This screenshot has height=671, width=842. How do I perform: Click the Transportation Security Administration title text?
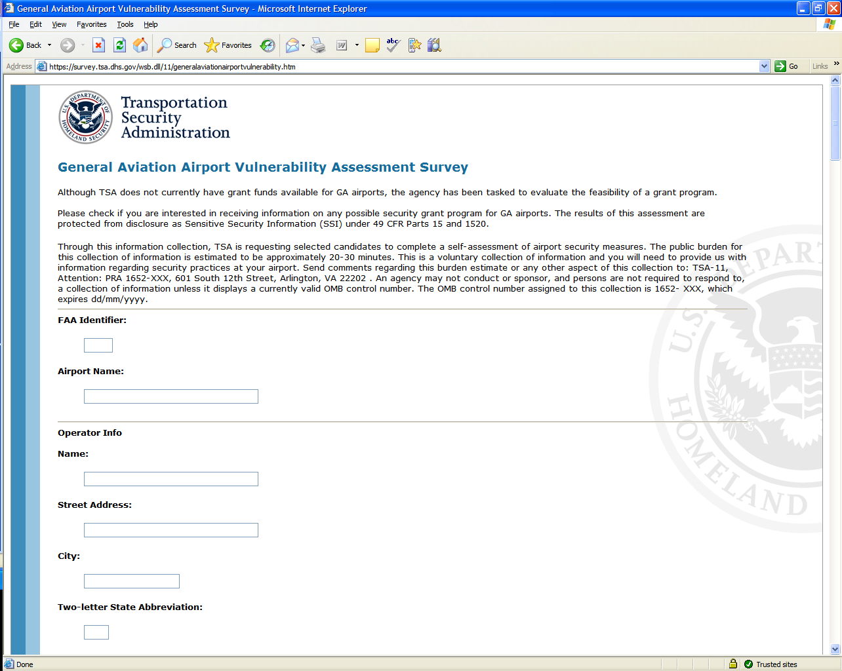click(x=176, y=117)
